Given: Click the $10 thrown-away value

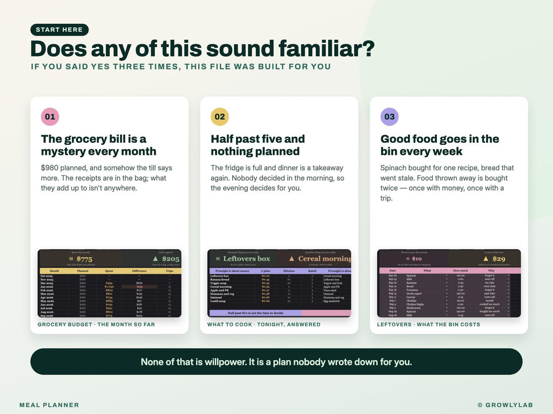Looking at the screenshot, I should (x=417, y=259).
